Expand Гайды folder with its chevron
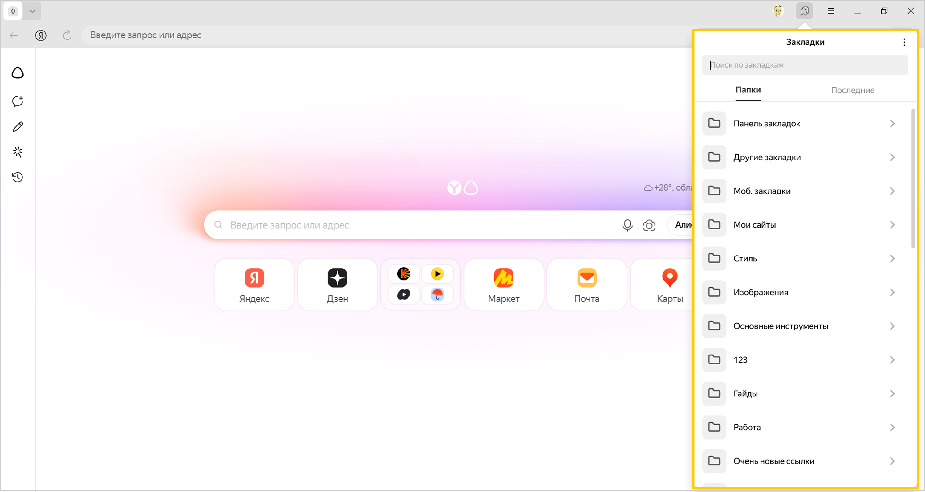 892,394
